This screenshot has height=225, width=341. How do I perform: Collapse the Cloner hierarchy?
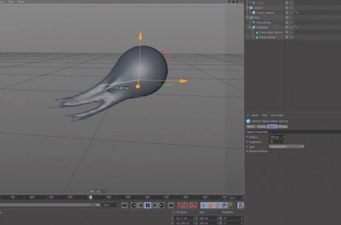click(247, 8)
